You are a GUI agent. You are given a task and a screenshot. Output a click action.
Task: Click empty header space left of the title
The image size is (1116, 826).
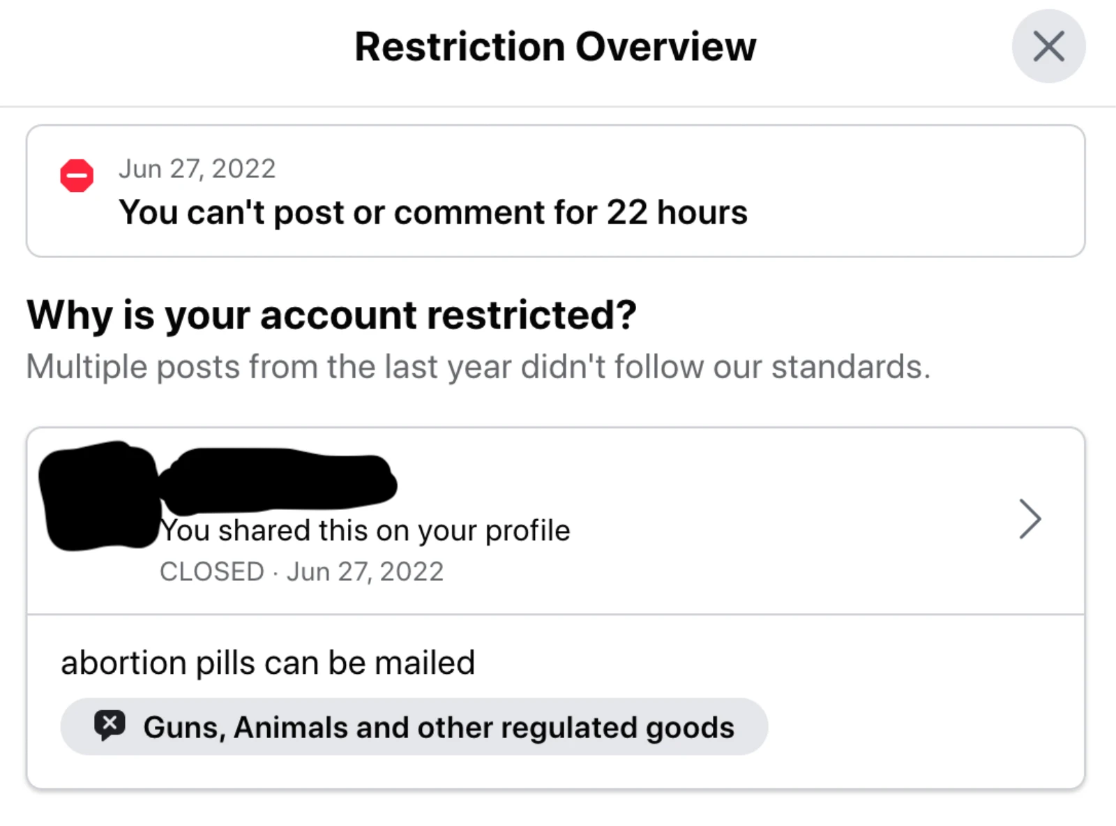[174, 49]
